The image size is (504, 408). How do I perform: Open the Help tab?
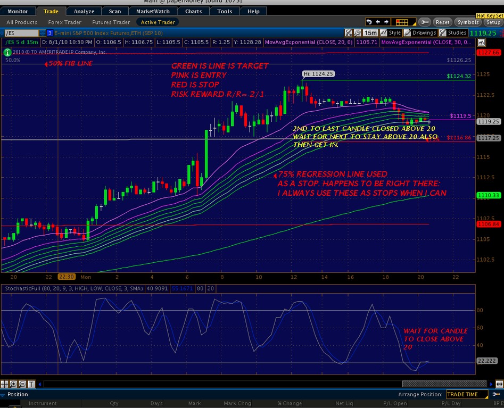coord(253,11)
